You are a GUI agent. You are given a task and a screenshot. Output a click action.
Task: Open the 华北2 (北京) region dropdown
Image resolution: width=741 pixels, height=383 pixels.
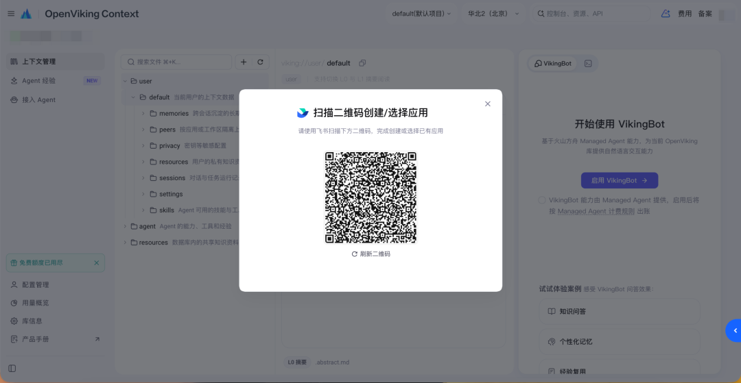(x=493, y=14)
